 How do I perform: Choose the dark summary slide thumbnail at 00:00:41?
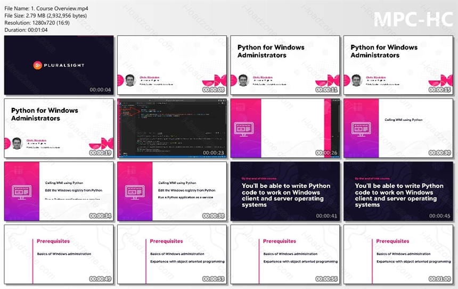coord(285,191)
